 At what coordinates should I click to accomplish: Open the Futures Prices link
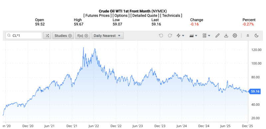coord(97,16)
